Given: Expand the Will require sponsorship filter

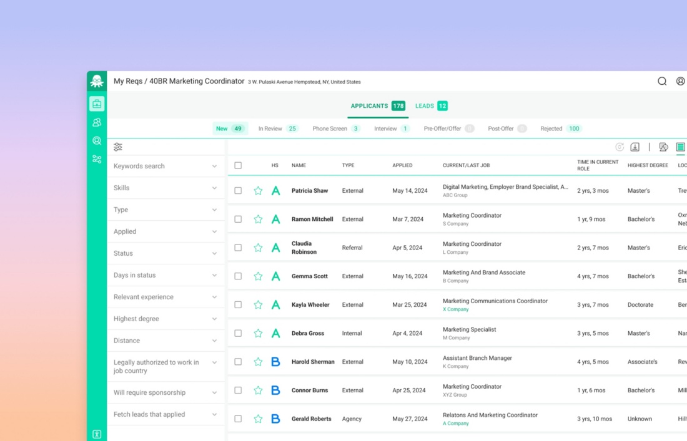Looking at the screenshot, I should click(166, 393).
